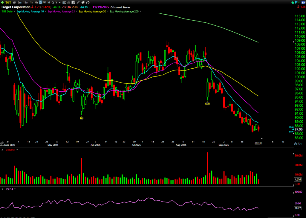Open the notes icon in the toolbar
306x218 pixels.
click(x=73, y=2)
